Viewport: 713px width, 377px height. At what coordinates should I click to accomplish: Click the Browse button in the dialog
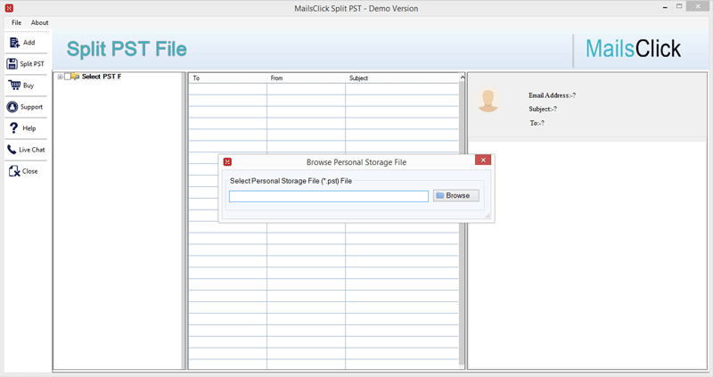click(x=455, y=195)
